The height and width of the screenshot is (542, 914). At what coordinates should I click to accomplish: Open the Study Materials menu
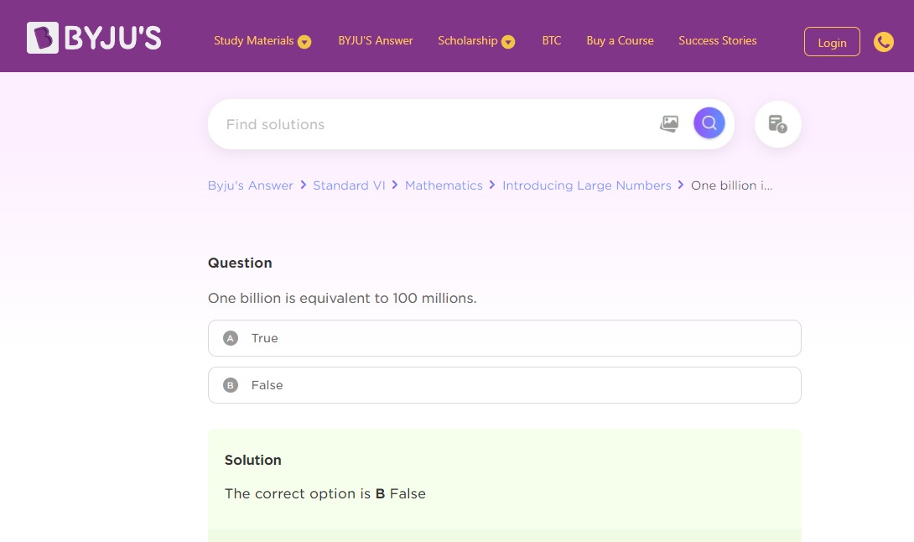253,41
